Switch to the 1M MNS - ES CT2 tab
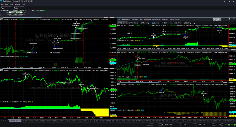 pos(99,121)
